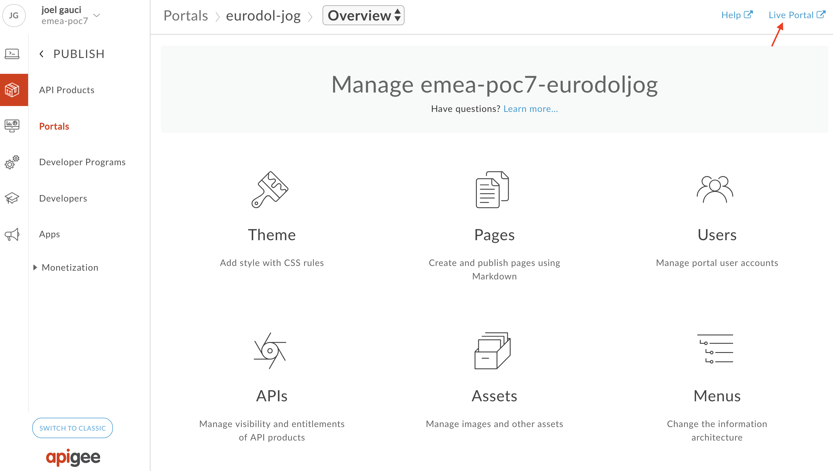Open the Overview section dropdown

point(364,15)
